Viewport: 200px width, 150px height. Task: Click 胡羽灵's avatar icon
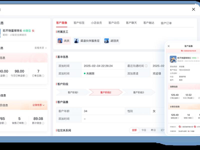106,41
